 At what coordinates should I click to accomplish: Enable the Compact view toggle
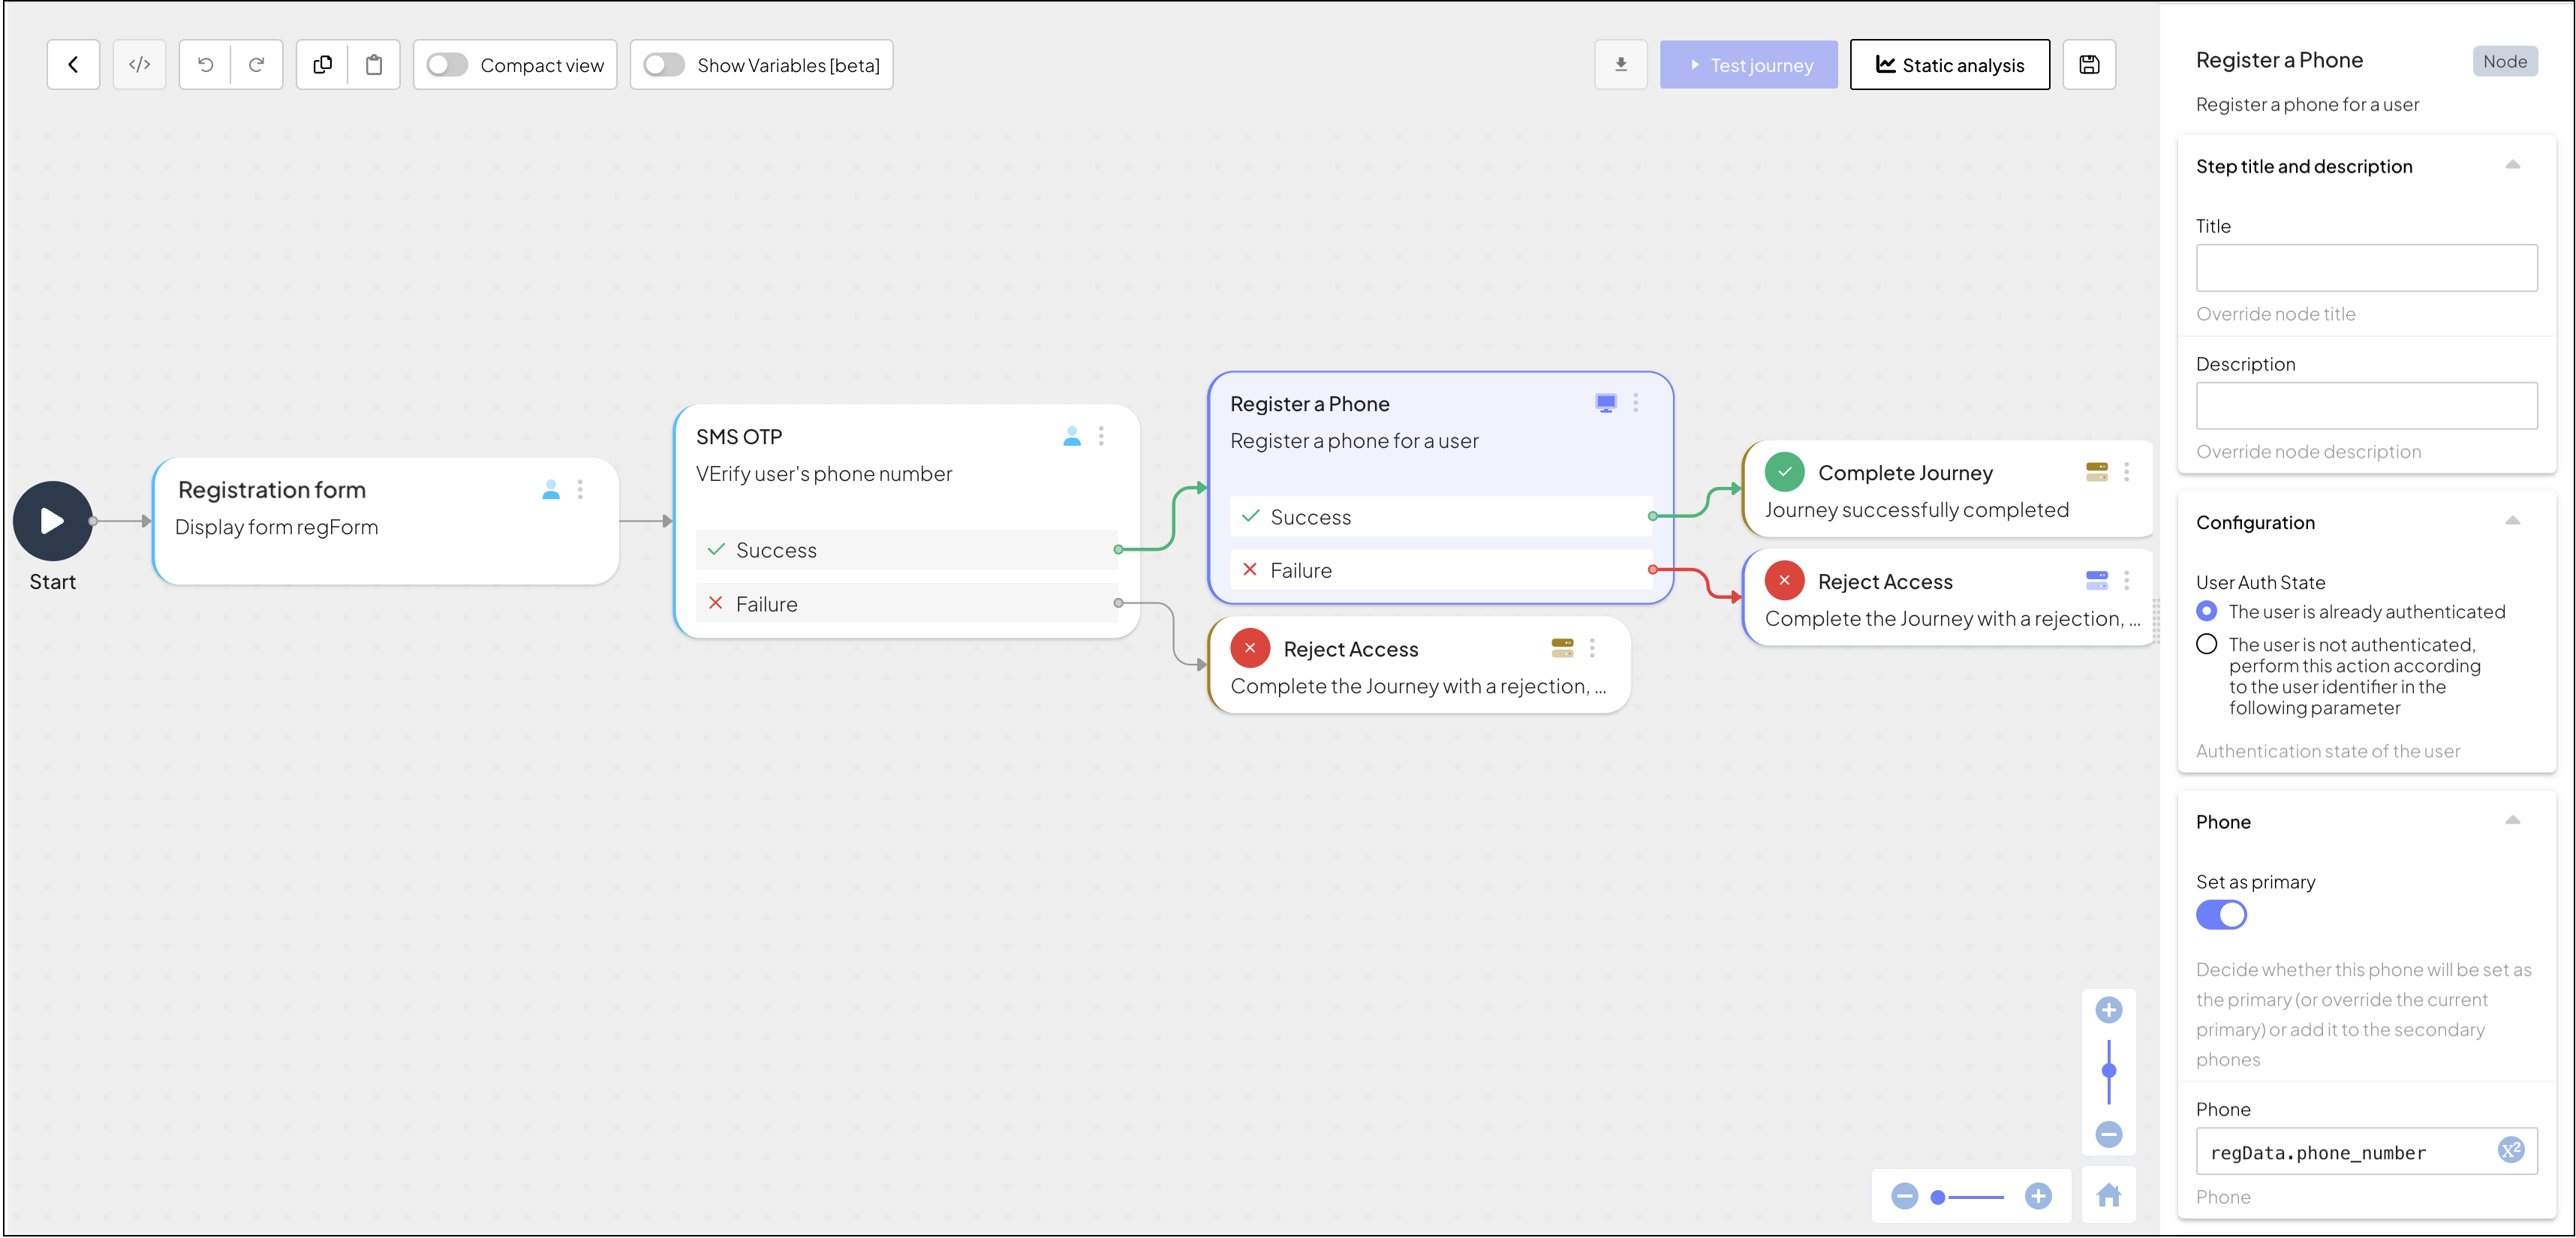(446, 65)
